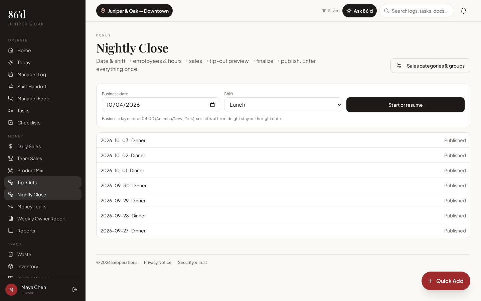This screenshot has width=481, height=301.
Task: Open the 2026-09-29 · Dinner close row
Action: click(x=283, y=200)
